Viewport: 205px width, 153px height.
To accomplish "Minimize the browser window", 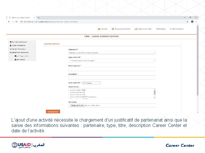I will 185,18.
